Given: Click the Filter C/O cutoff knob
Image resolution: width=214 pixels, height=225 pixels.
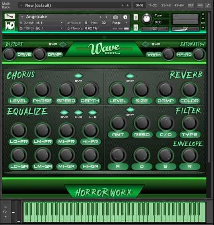Looking at the screenshot, I should point(166,123).
